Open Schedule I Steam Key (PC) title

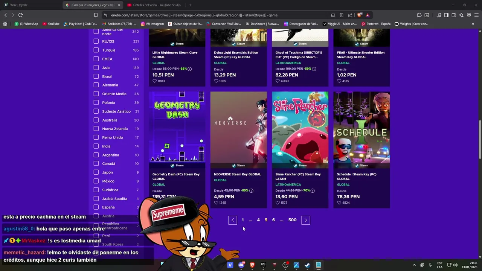357,177
